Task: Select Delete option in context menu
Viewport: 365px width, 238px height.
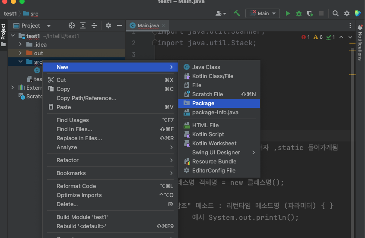Action: point(110,204)
